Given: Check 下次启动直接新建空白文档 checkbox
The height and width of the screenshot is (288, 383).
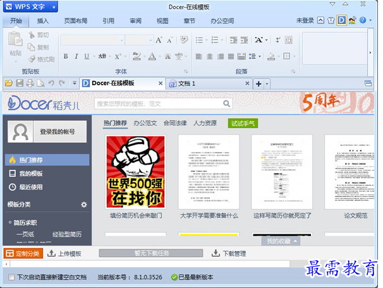Looking at the screenshot, I should point(11,277).
